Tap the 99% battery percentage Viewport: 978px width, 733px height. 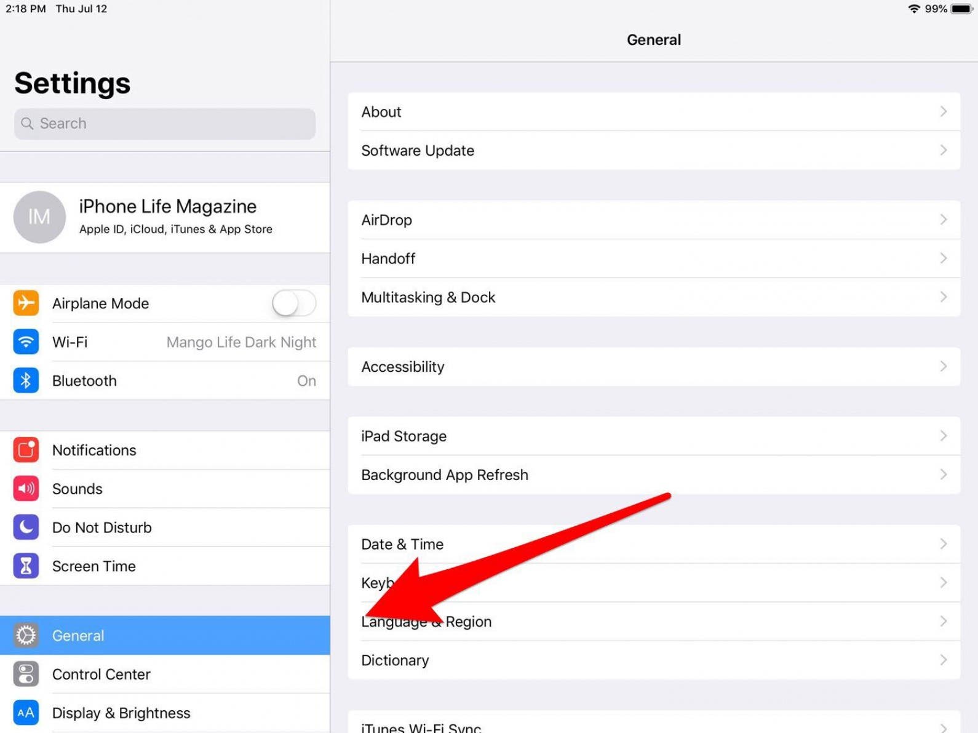[936, 9]
